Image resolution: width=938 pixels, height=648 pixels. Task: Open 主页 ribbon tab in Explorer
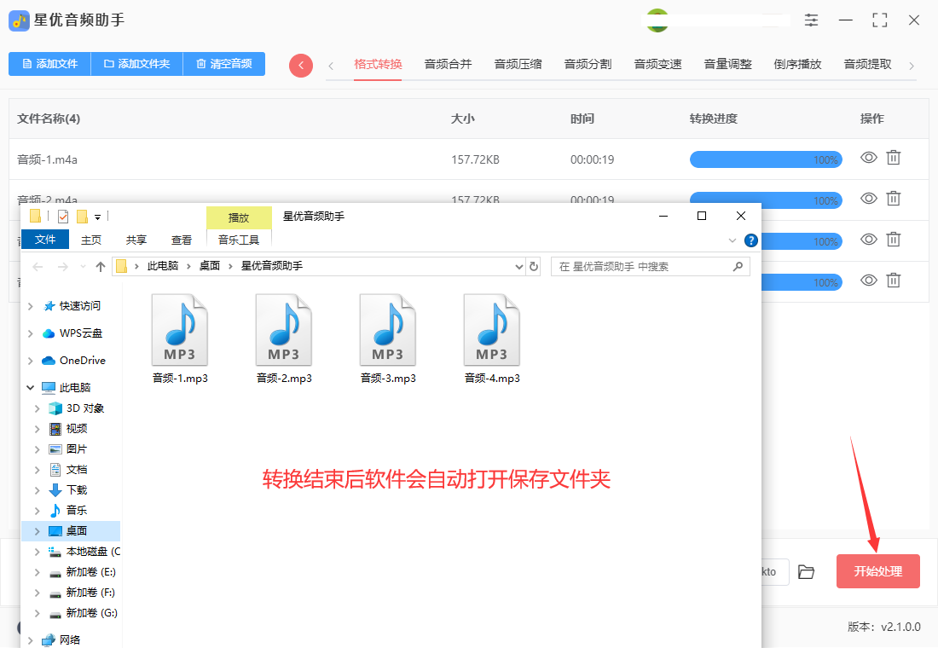[91, 240]
